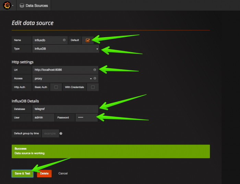Focus the Database field with telegraf
Screen dimensions: 240x184
(65, 109)
